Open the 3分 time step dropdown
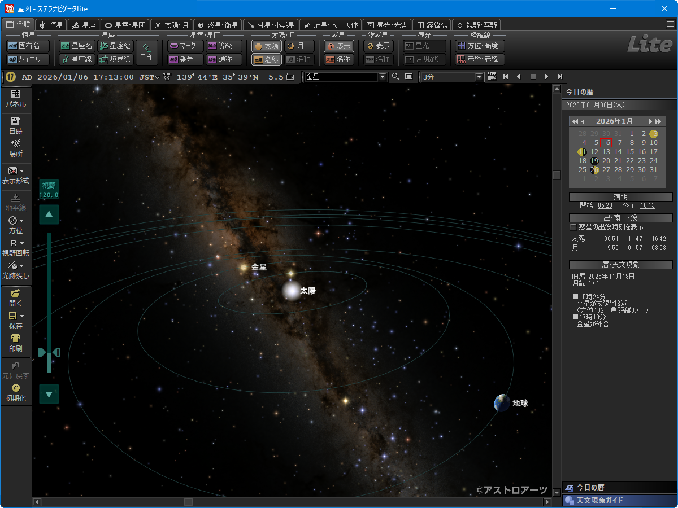The height and width of the screenshot is (508, 678). tap(480, 77)
